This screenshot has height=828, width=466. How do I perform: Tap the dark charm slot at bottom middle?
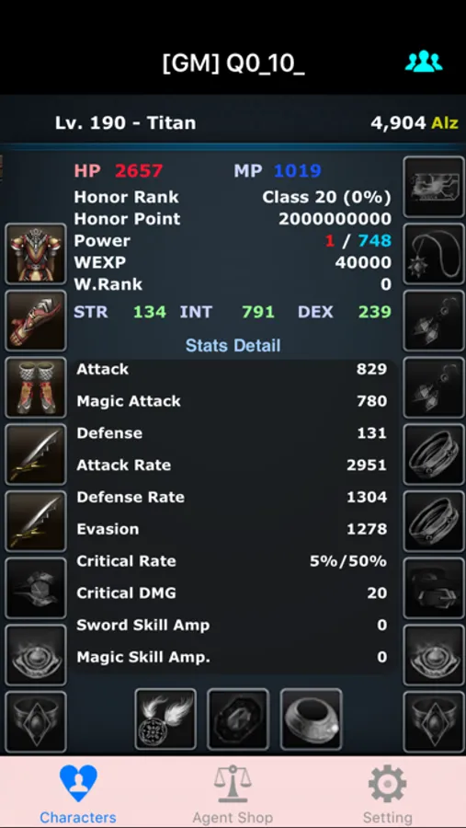[x=238, y=719]
